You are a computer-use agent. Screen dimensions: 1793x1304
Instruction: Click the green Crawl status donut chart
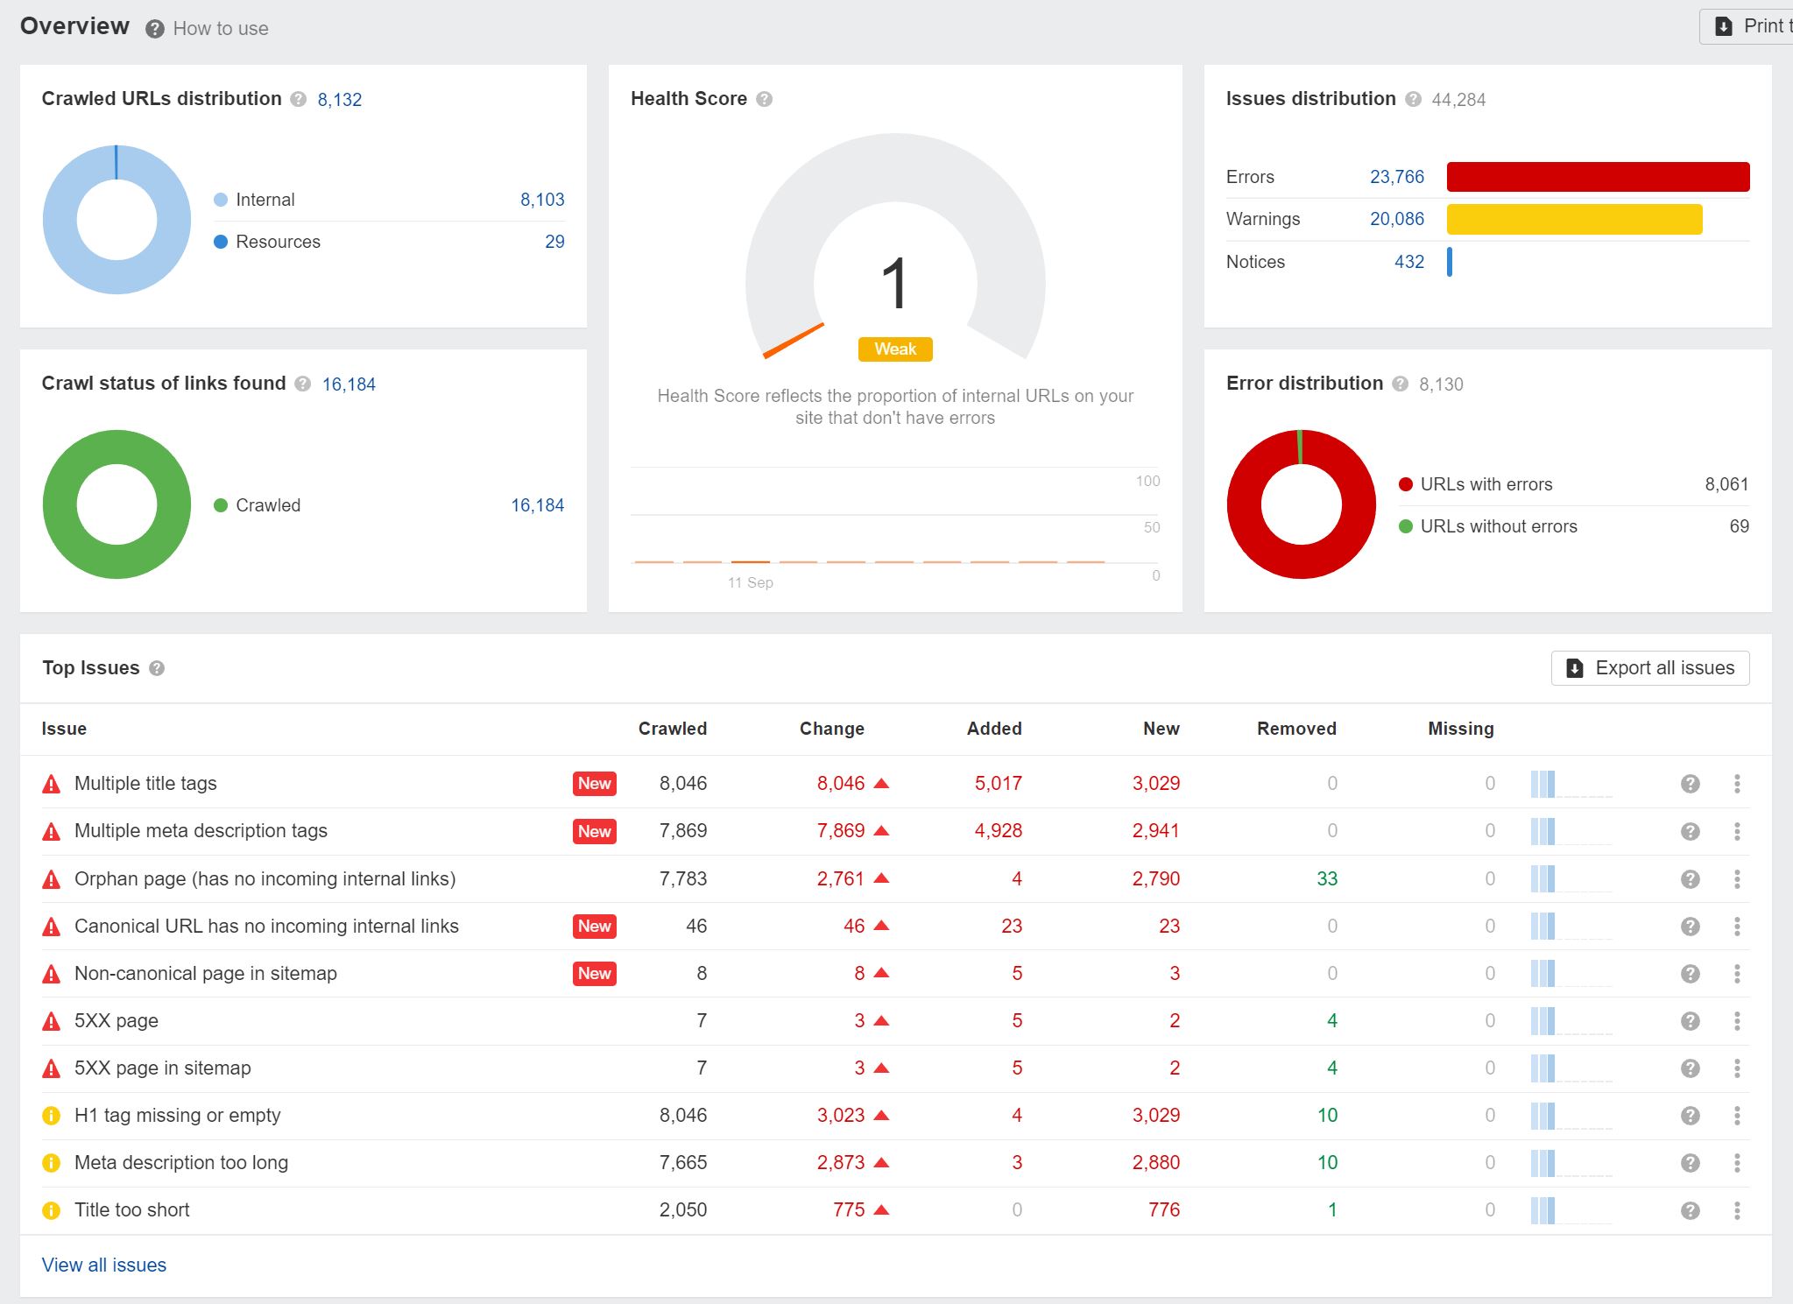tap(116, 504)
